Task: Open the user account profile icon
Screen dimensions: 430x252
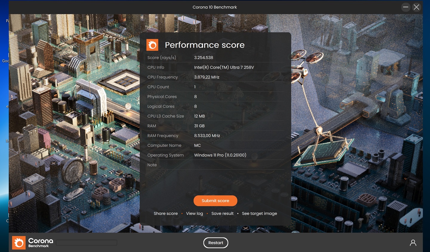Action: [x=413, y=243]
